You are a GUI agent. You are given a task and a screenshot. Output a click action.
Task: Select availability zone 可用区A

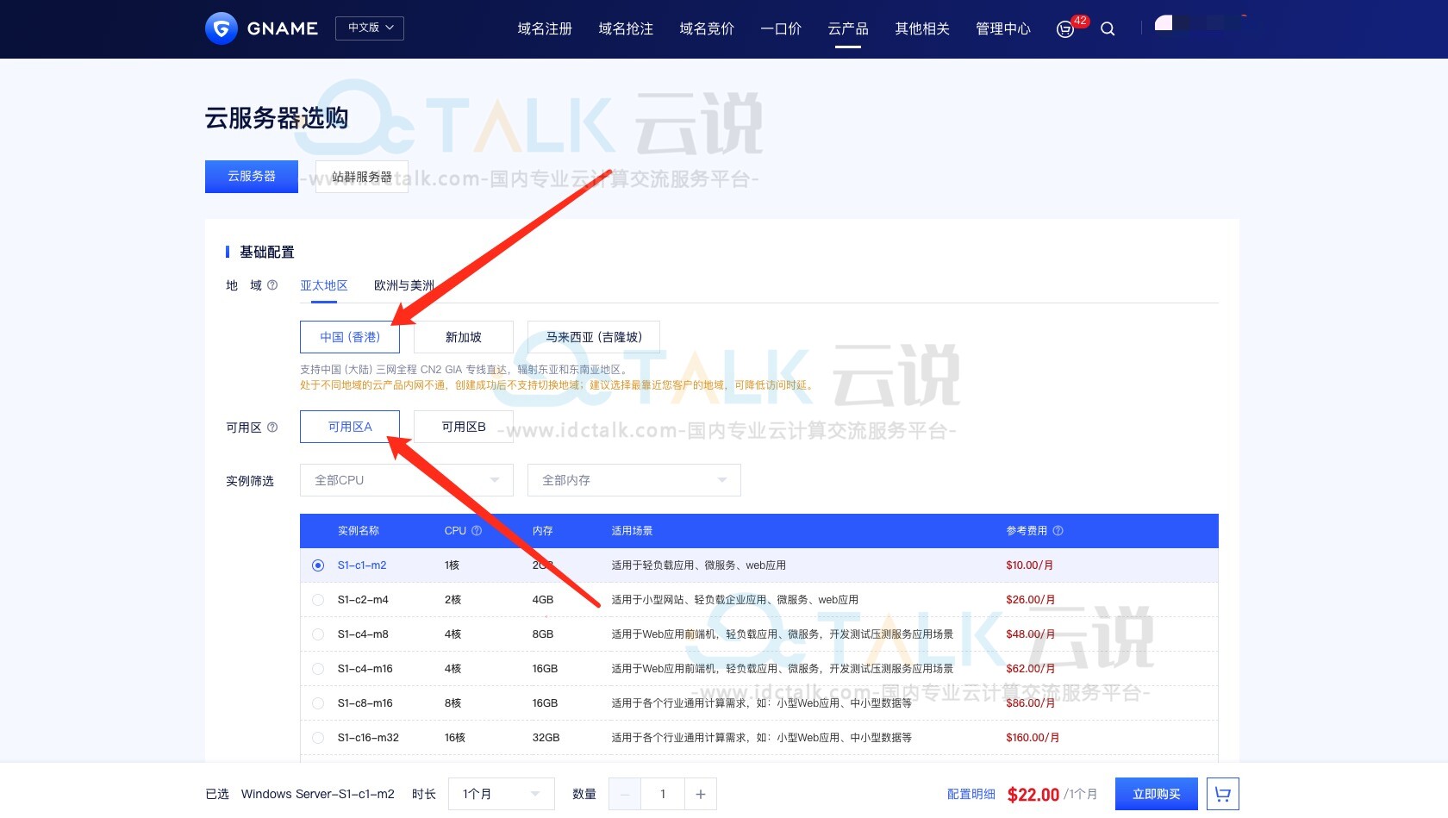point(350,427)
